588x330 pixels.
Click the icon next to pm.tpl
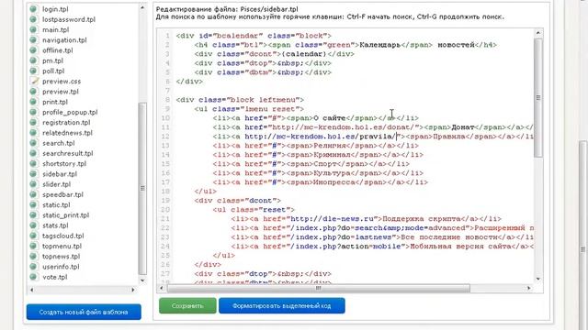(33, 60)
